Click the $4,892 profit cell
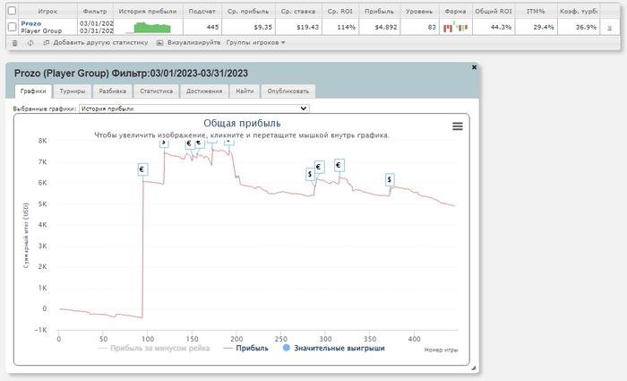 (380, 27)
